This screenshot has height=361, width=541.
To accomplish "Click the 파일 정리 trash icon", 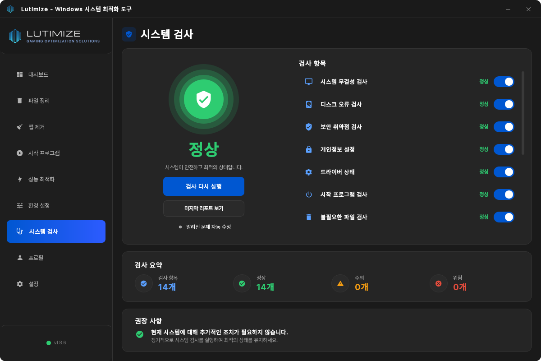I will click(19, 101).
